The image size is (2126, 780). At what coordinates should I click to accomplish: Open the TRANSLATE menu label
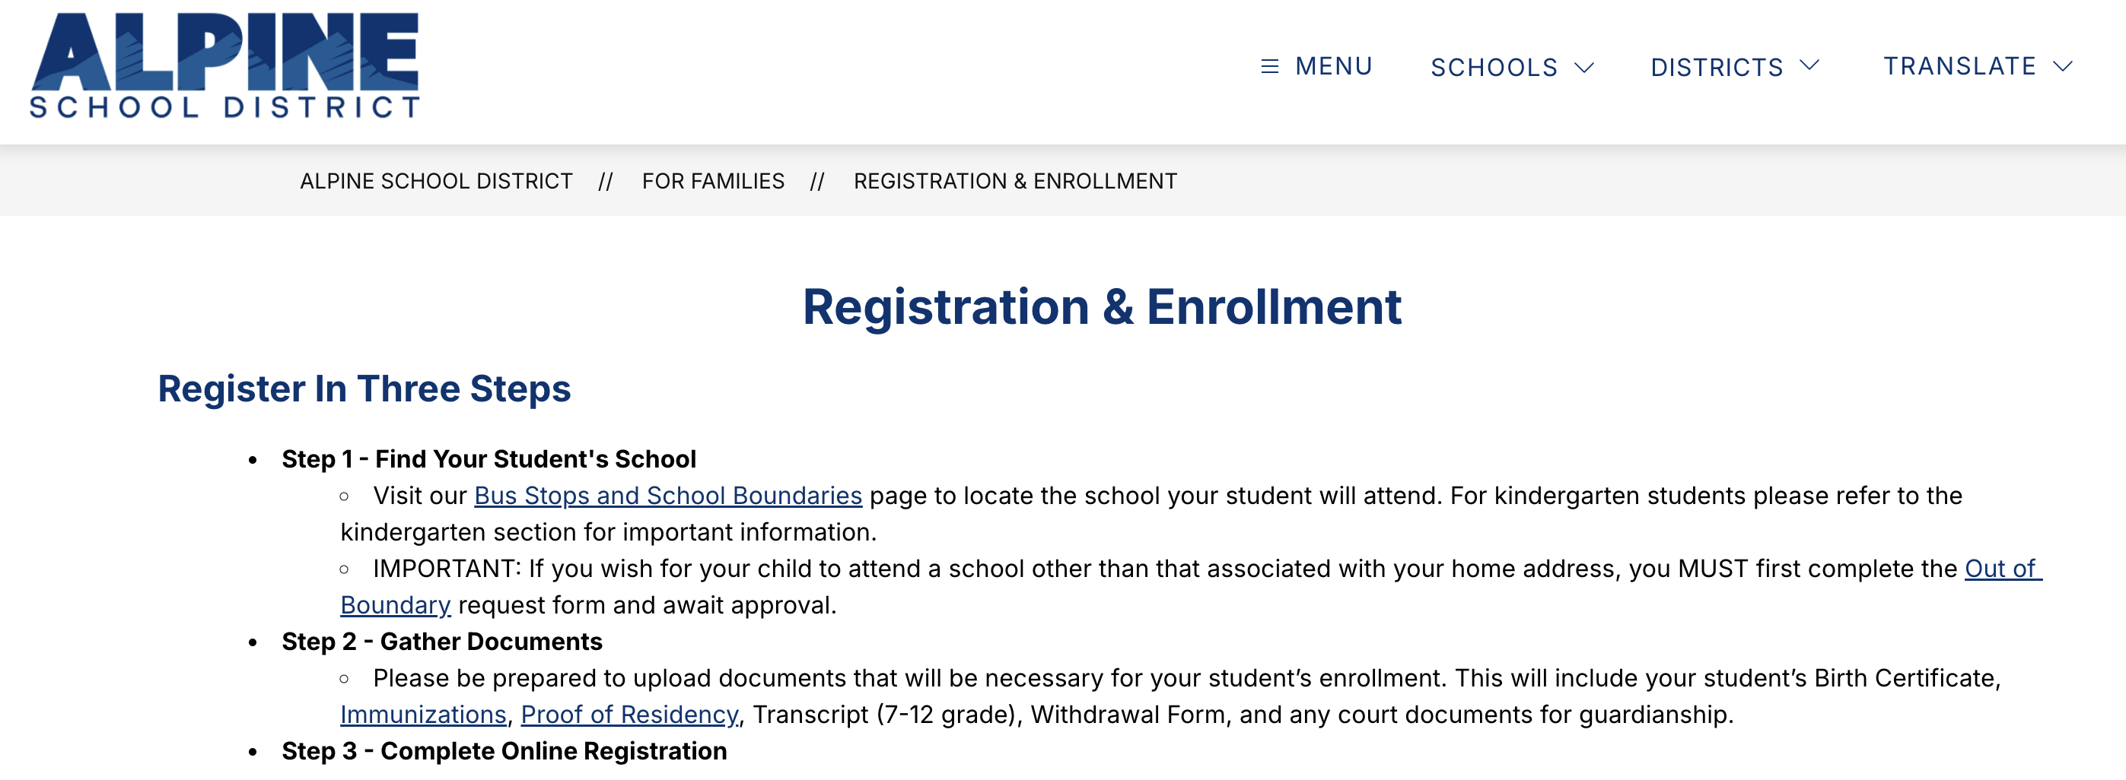(x=1959, y=66)
